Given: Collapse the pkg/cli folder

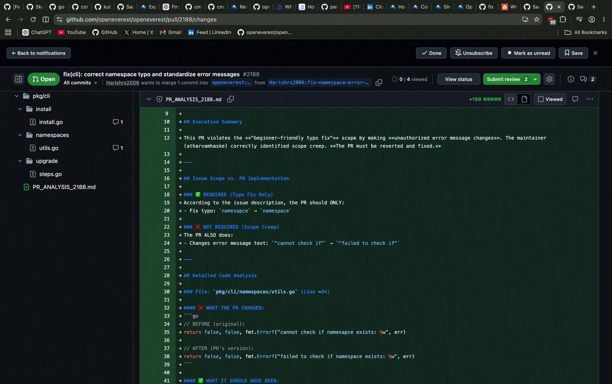Looking at the screenshot, I should pos(17,96).
